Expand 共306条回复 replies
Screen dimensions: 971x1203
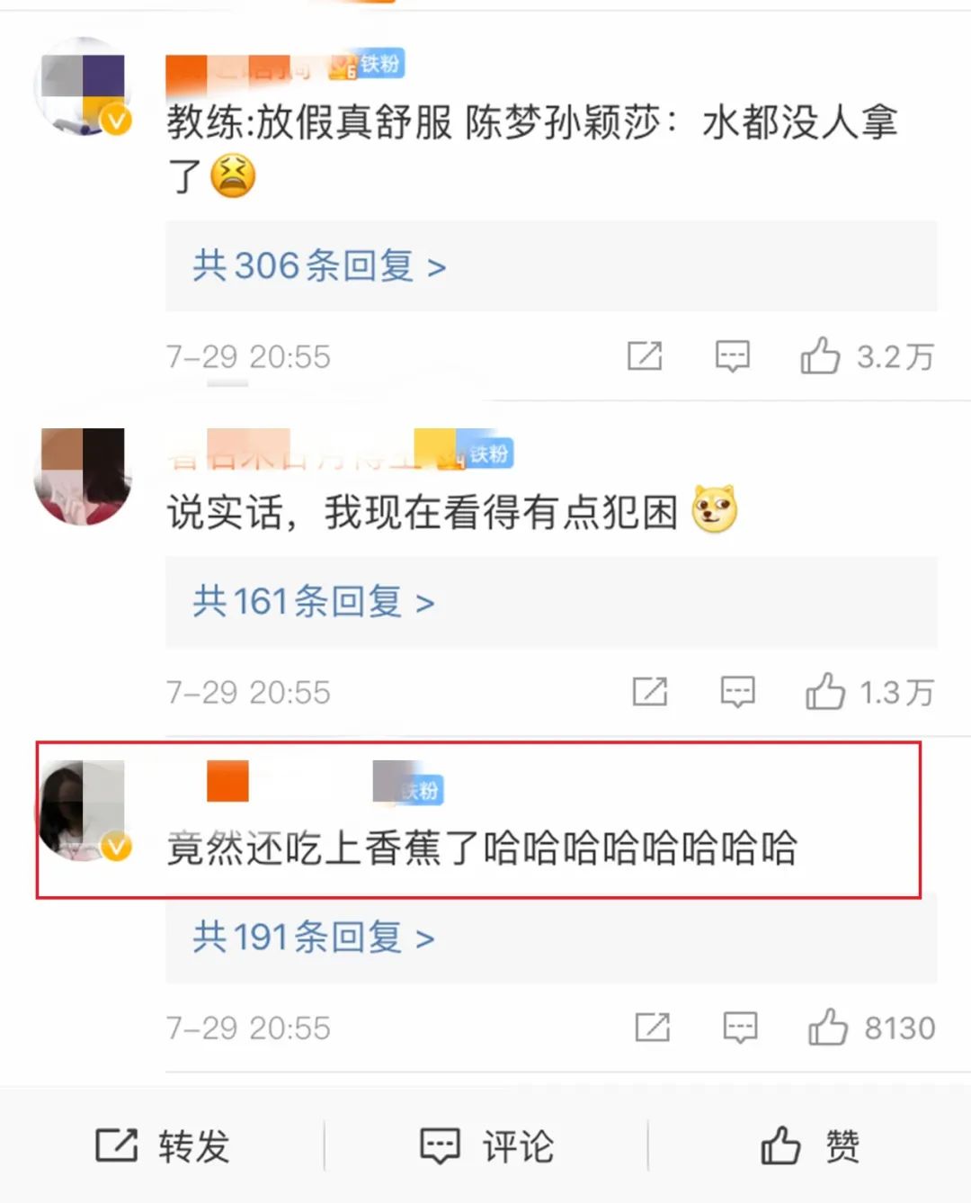[x=551, y=266]
